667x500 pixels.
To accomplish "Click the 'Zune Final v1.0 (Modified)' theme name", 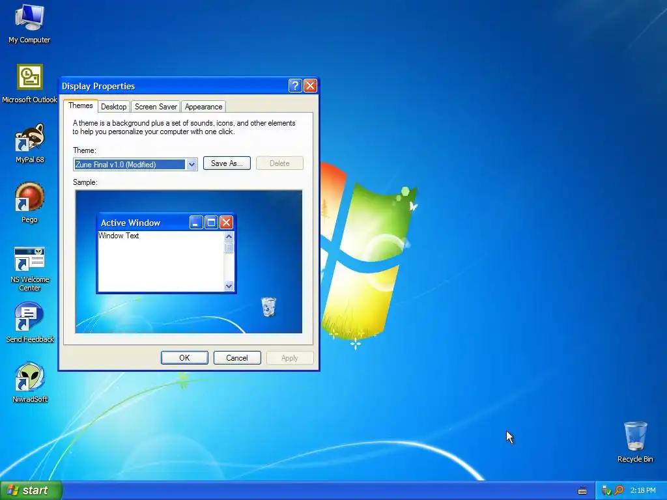I will click(x=116, y=165).
